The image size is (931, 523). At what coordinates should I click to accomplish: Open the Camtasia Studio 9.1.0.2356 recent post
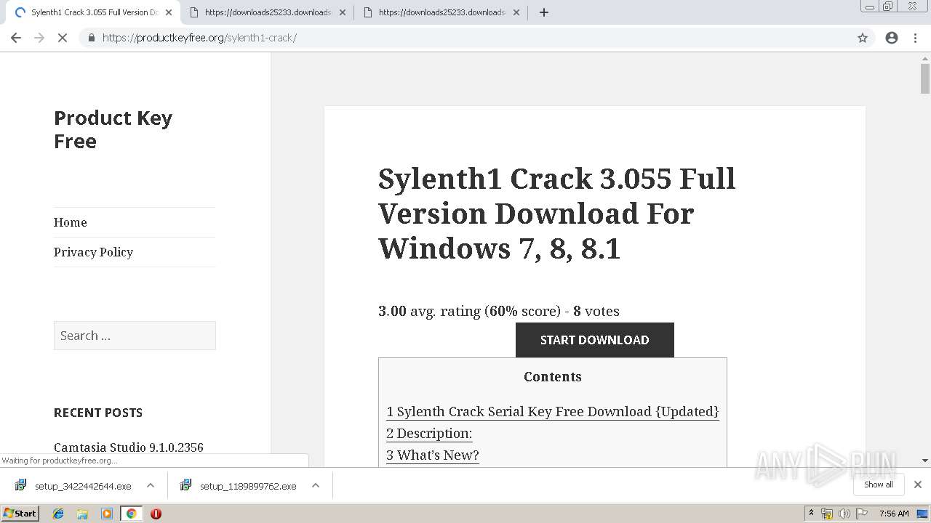tap(129, 447)
